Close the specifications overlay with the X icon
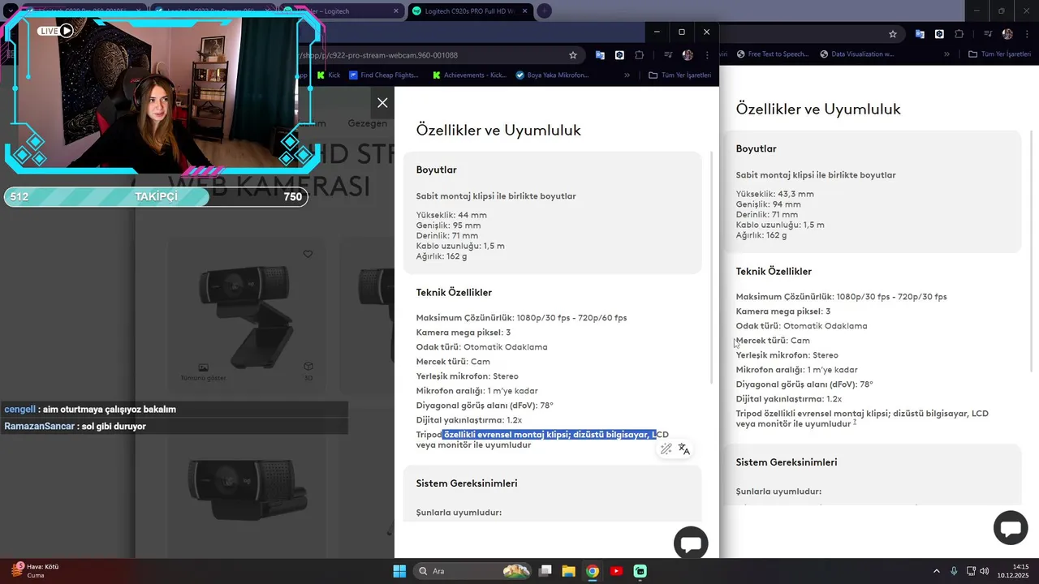Image resolution: width=1039 pixels, height=584 pixels. (382, 103)
